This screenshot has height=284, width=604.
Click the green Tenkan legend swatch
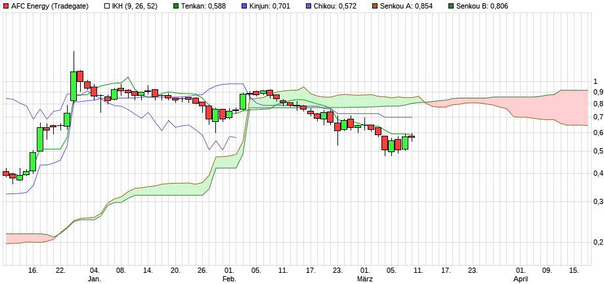pos(176,6)
